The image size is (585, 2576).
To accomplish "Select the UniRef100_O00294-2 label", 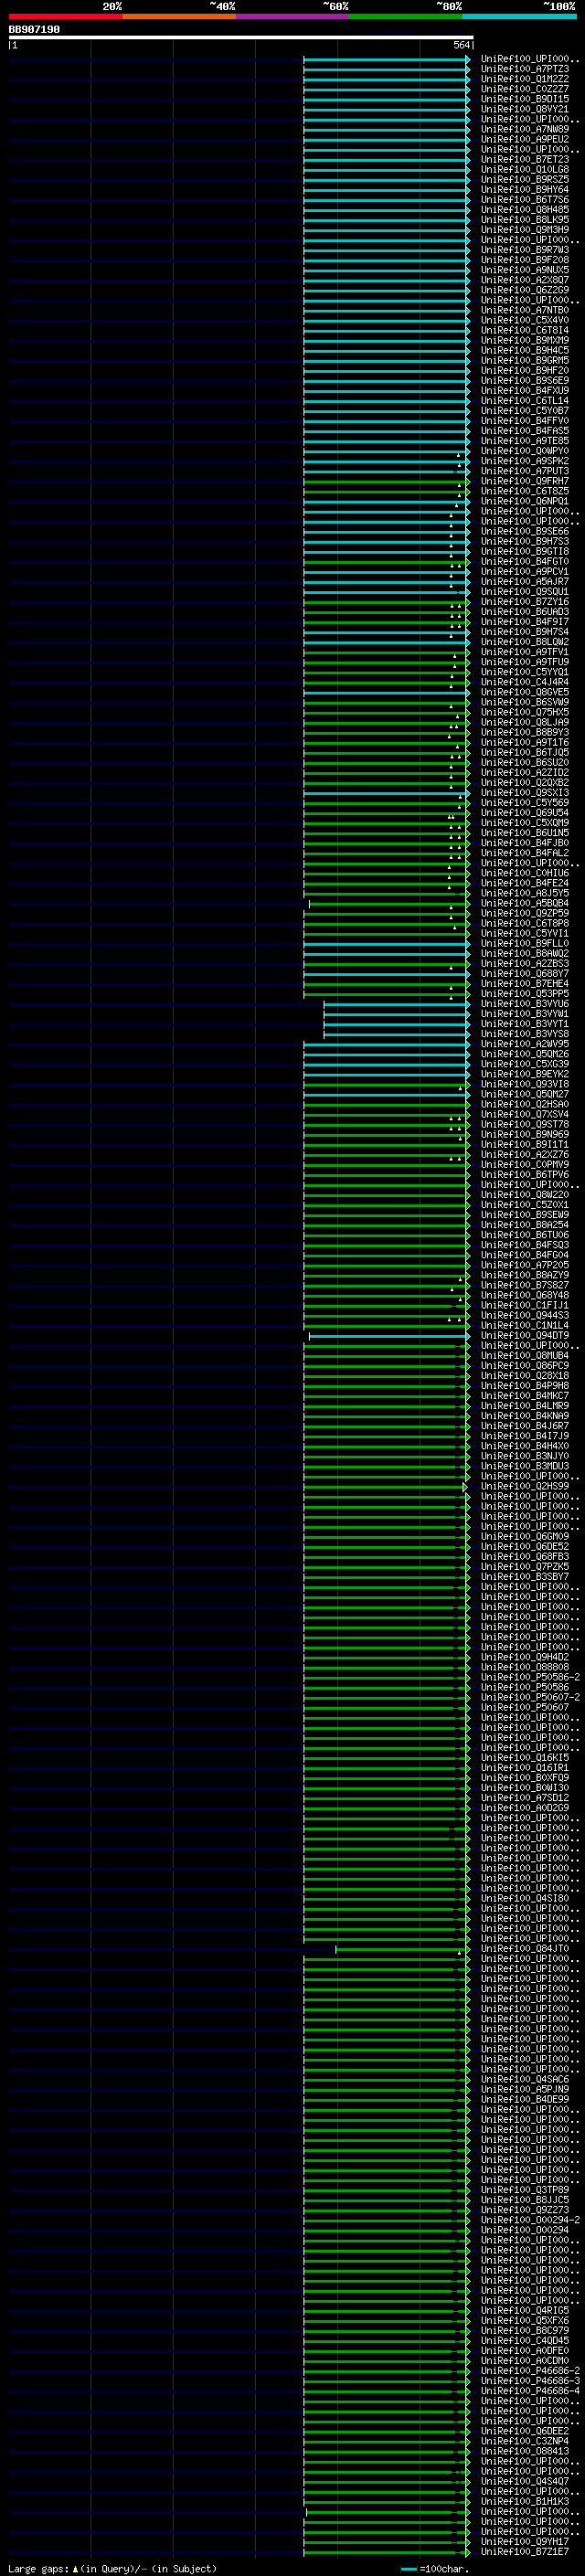I will pos(530,2220).
